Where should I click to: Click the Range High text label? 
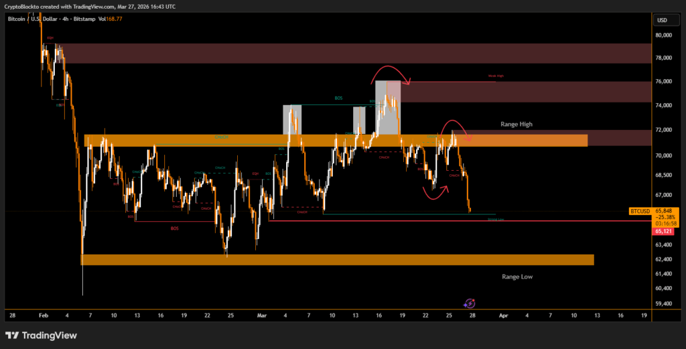pos(517,125)
